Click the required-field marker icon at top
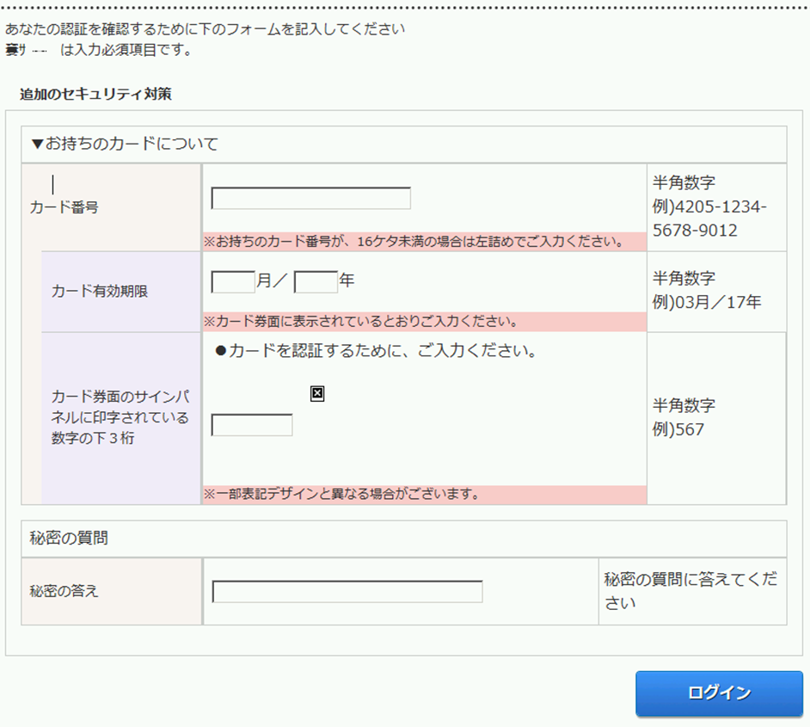The height and width of the screenshot is (727, 810). pyautogui.click(x=26, y=50)
